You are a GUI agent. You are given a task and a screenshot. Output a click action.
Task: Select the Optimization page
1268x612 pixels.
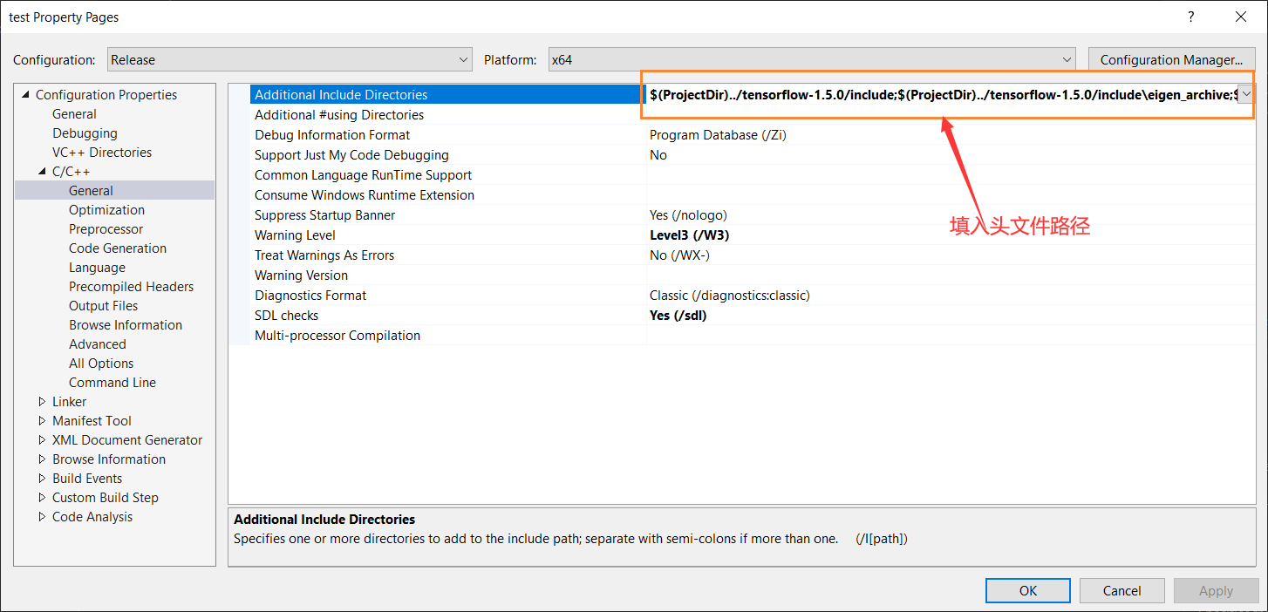(x=106, y=209)
